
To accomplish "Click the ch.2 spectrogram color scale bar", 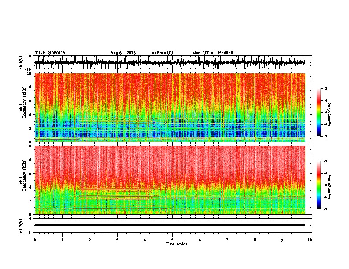I will pyautogui.click(x=319, y=185).
